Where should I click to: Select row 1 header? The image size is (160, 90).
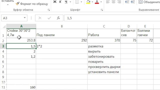click(3, 33)
